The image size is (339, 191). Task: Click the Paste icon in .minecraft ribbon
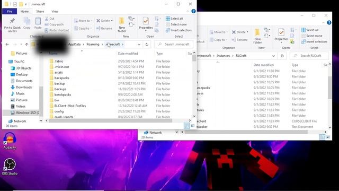38,23
